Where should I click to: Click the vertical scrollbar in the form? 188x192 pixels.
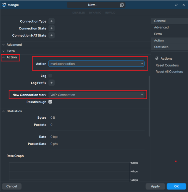[x=149, y=105]
